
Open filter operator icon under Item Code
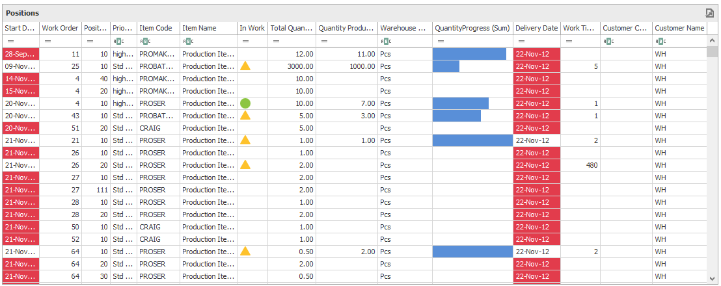coord(146,41)
